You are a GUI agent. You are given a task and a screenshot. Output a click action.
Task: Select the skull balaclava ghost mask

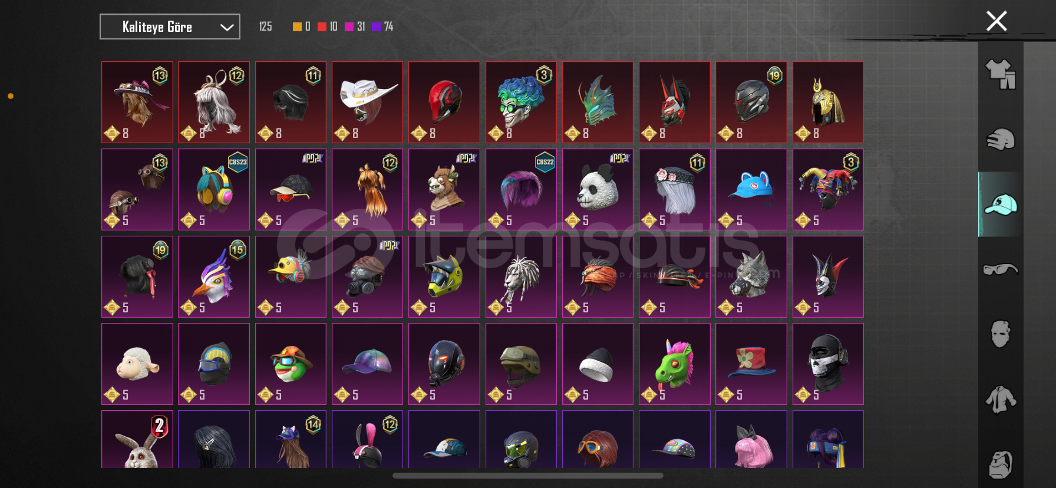tap(828, 364)
